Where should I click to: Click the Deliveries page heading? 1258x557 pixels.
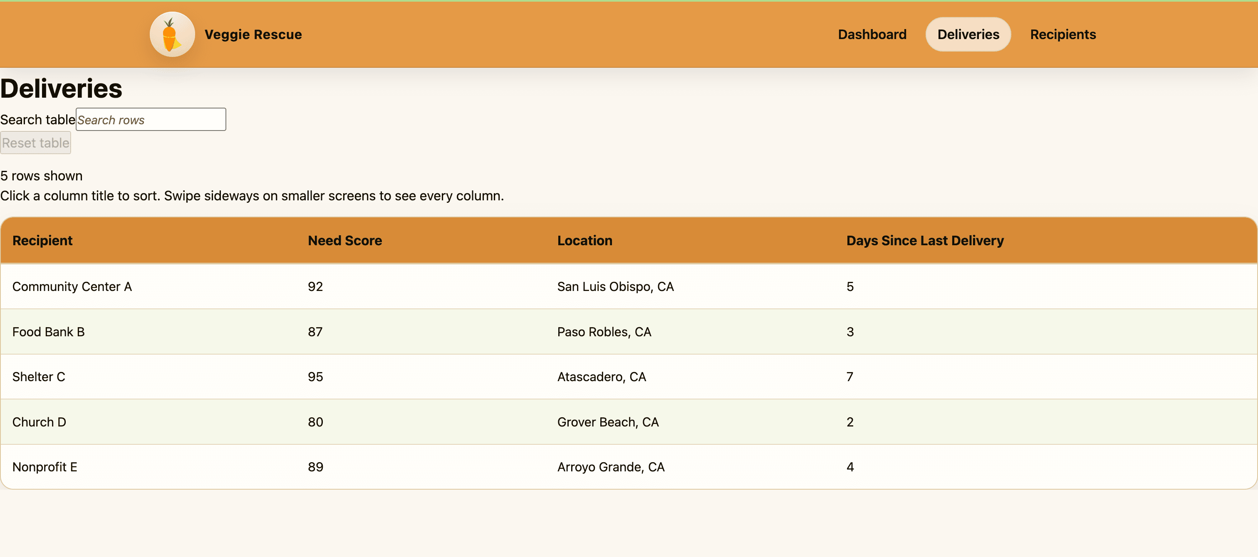(x=61, y=89)
